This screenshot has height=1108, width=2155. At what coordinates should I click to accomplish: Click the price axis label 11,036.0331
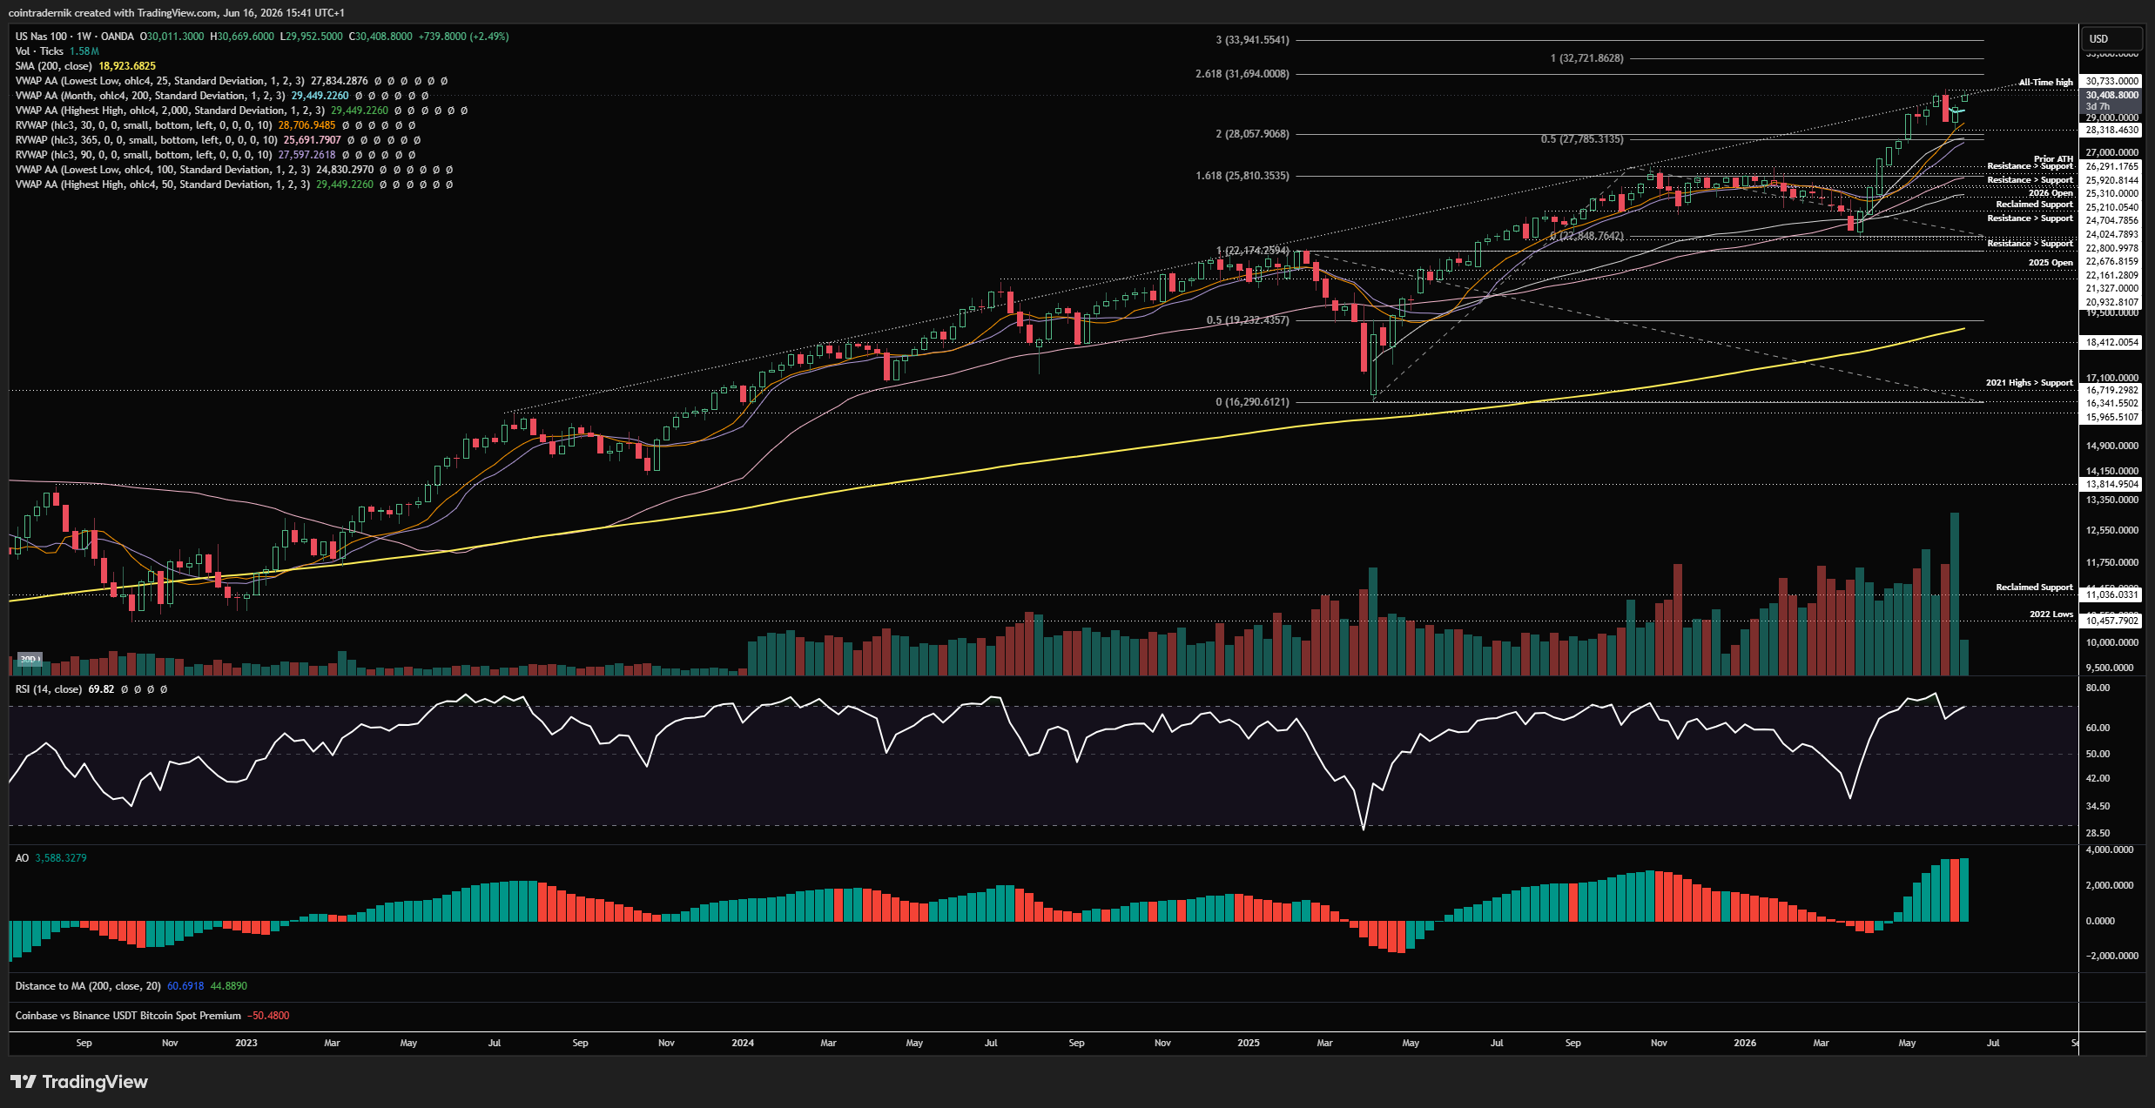[x=2111, y=595]
